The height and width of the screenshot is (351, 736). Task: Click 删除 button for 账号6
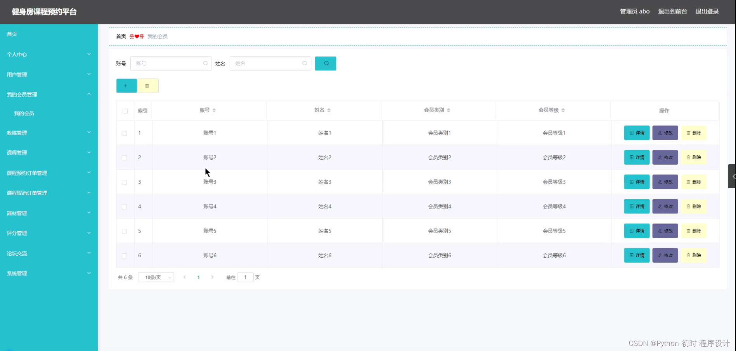pos(694,255)
